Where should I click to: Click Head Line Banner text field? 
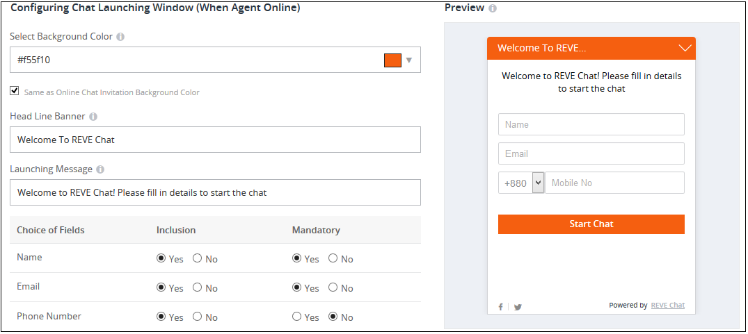point(215,140)
